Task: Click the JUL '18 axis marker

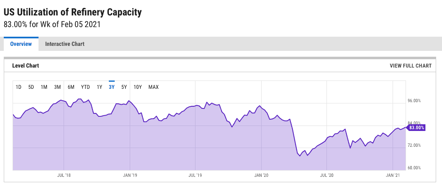Action: coord(64,175)
